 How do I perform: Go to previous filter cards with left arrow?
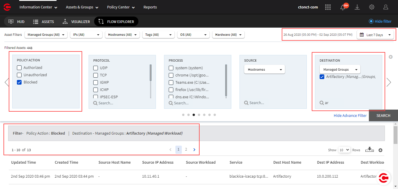(7, 82)
